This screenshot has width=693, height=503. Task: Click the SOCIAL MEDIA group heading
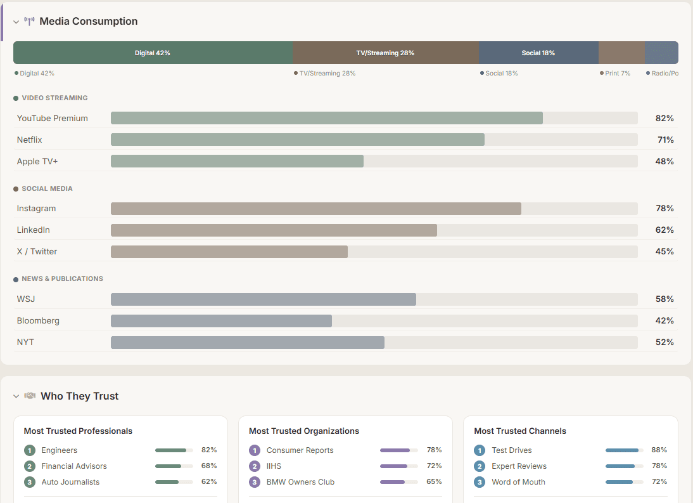point(48,188)
